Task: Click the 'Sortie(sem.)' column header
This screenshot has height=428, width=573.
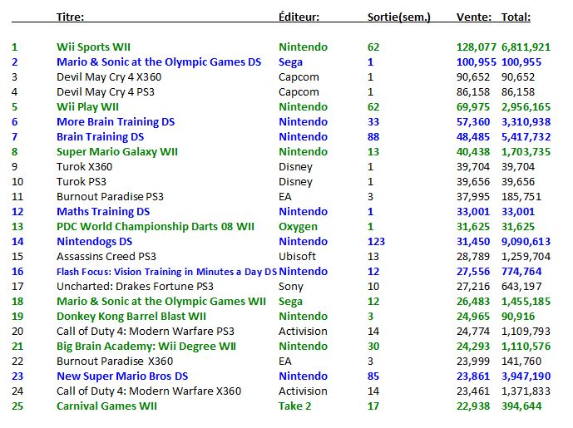Action: click(x=399, y=17)
